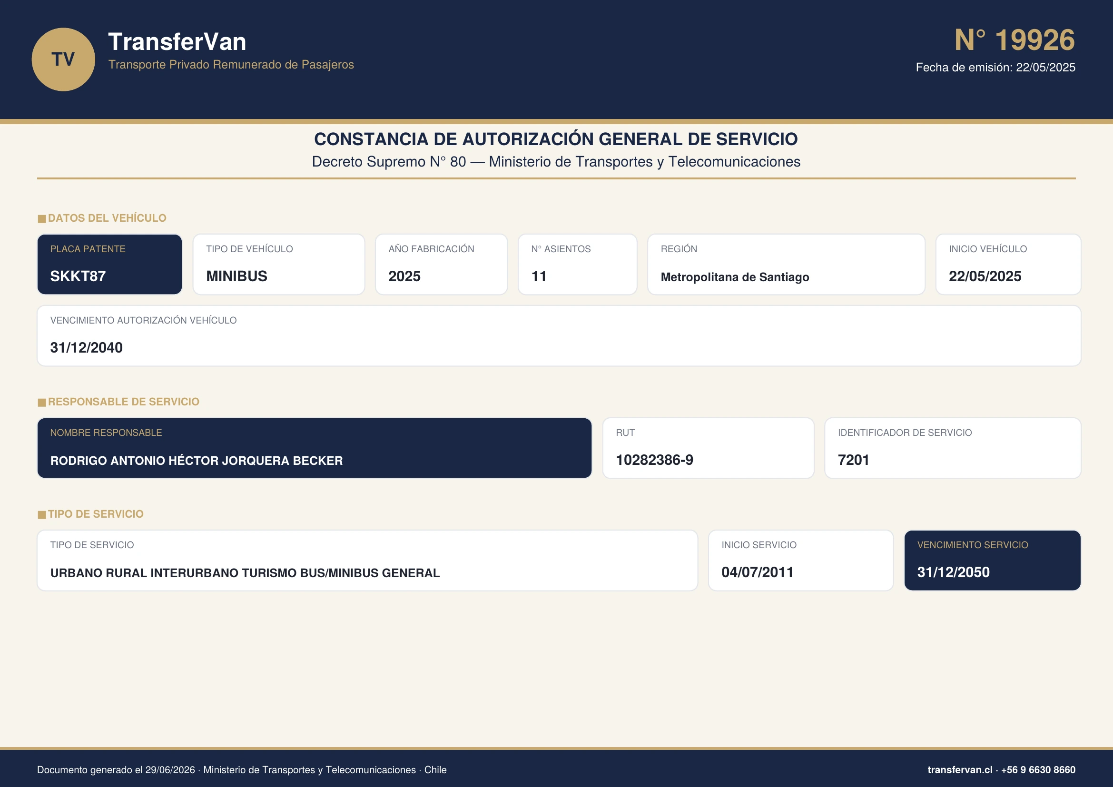Click the 'Tipo de Vehículo' label
Viewport: 1113px width, 787px height.
pos(249,249)
